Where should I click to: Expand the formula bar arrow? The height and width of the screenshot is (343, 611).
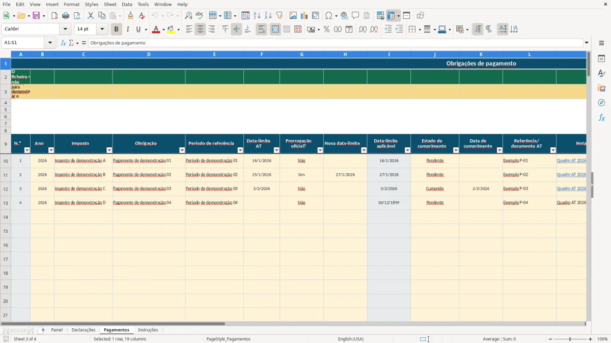[587, 43]
